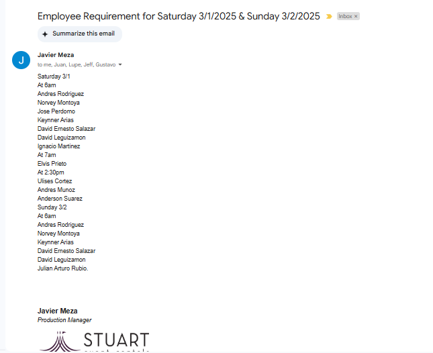Click the Inbox label tag
433x353 pixels.
(x=345, y=16)
